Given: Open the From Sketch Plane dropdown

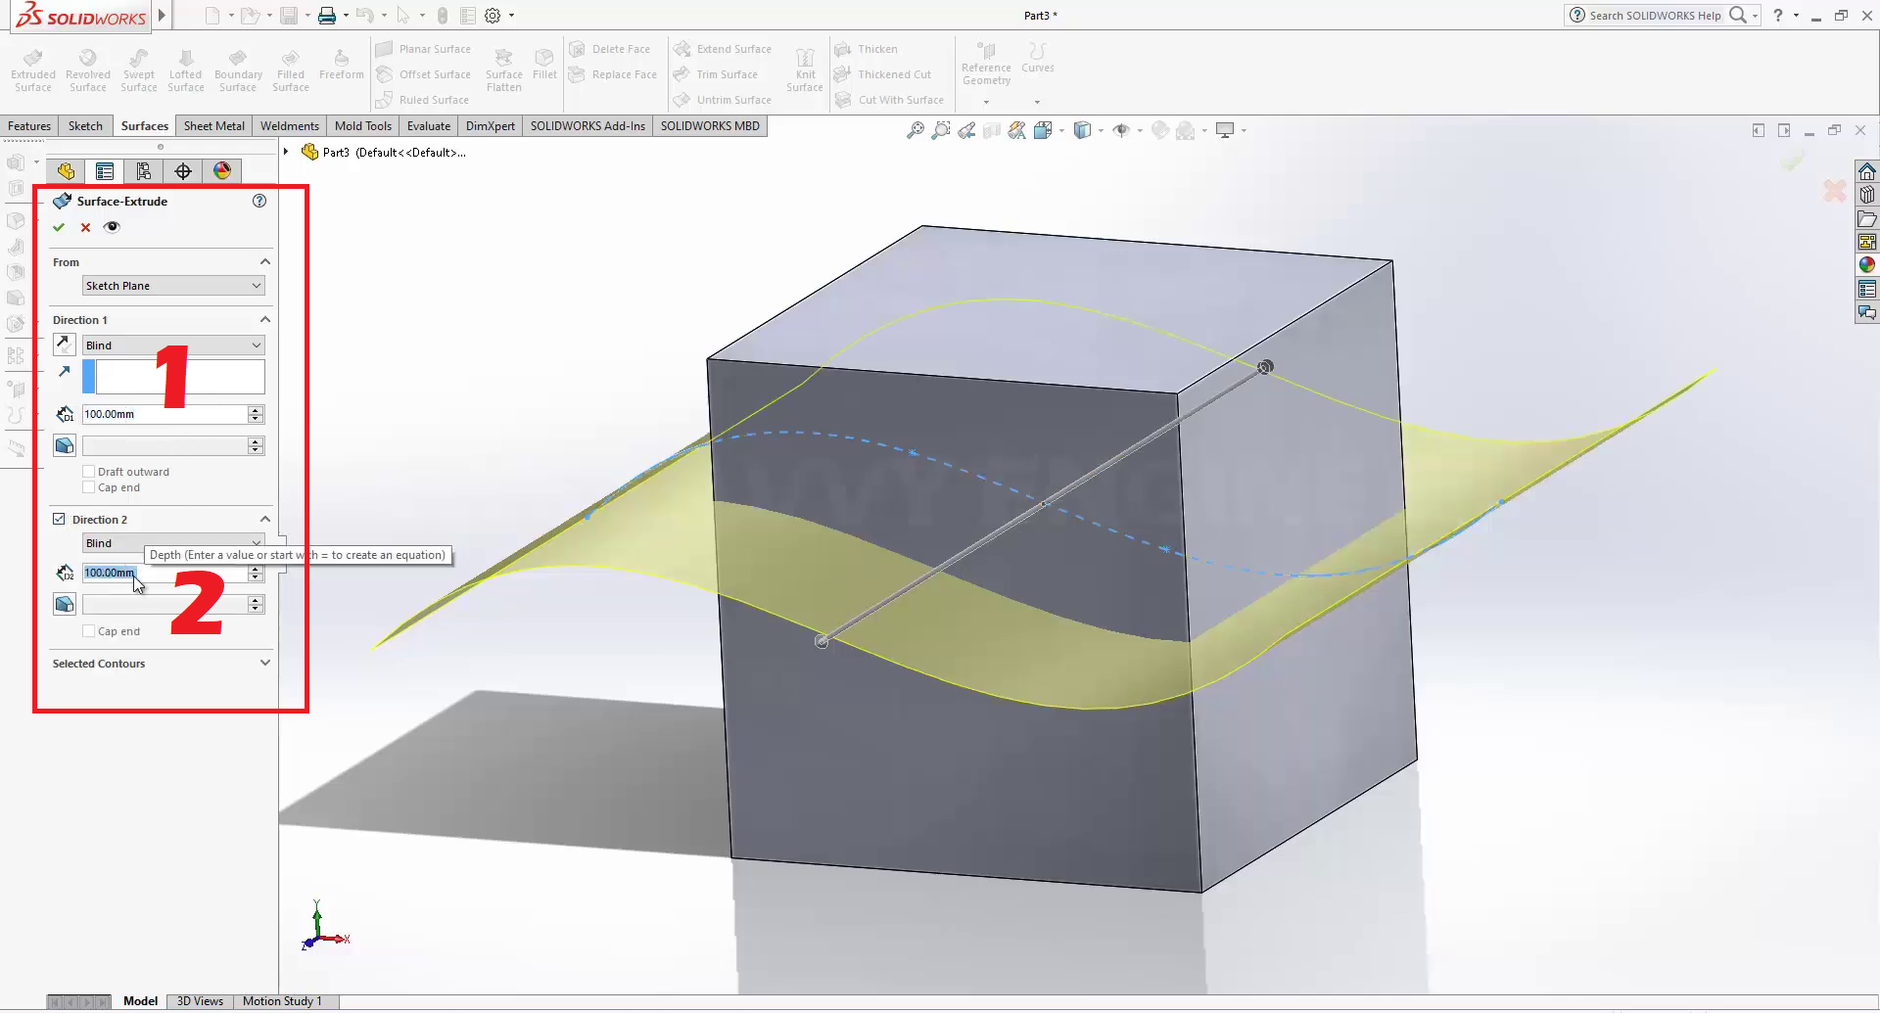Looking at the screenshot, I should click(x=173, y=286).
